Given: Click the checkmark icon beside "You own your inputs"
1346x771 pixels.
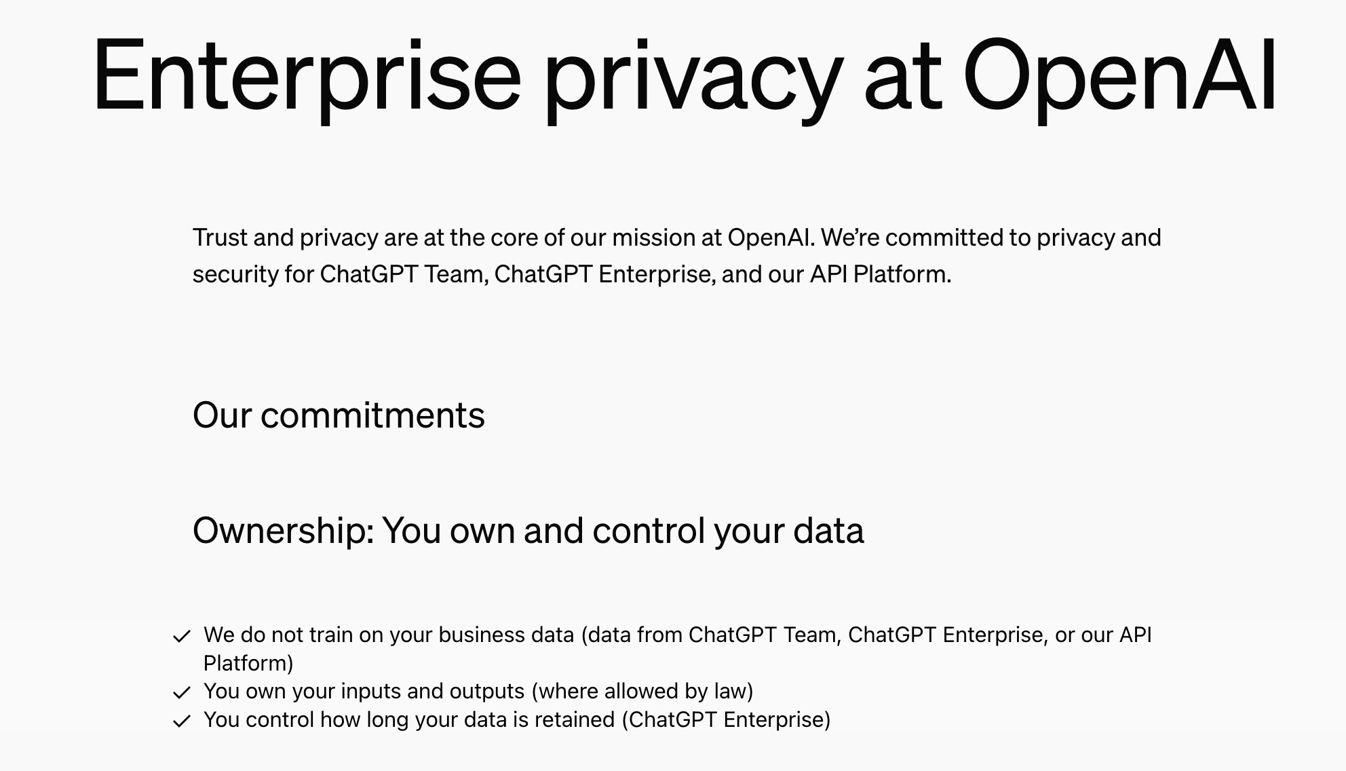Looking at the screenshot, I should click(182, 693).
